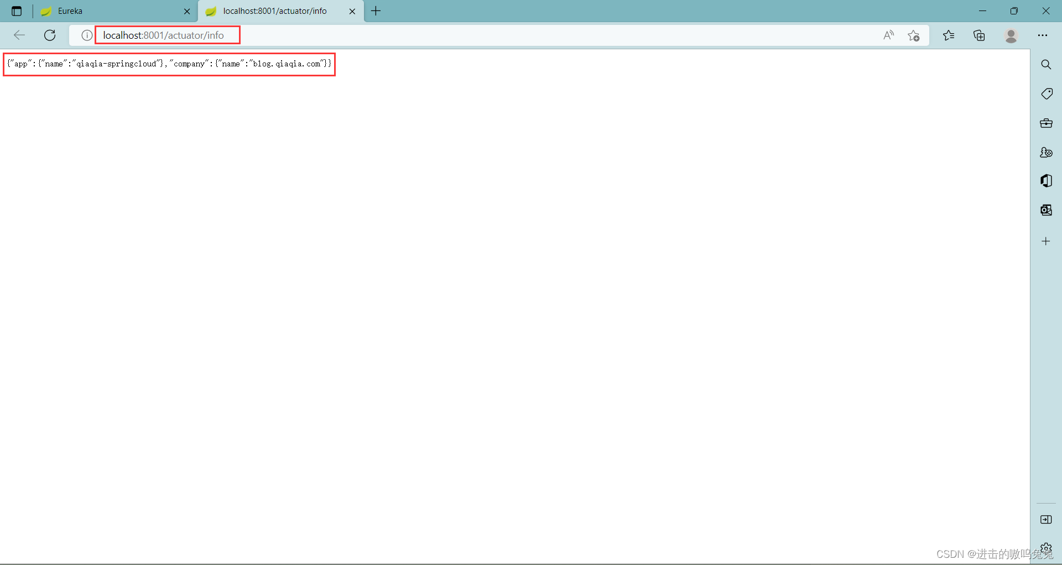Close the browser window
This screenshot has height=565, width=1062.
(1046, 11)
